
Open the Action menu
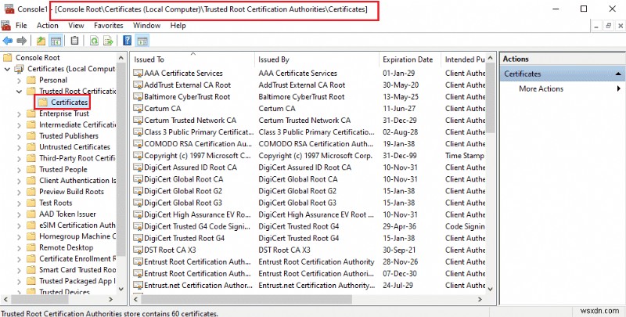[48, 26]
